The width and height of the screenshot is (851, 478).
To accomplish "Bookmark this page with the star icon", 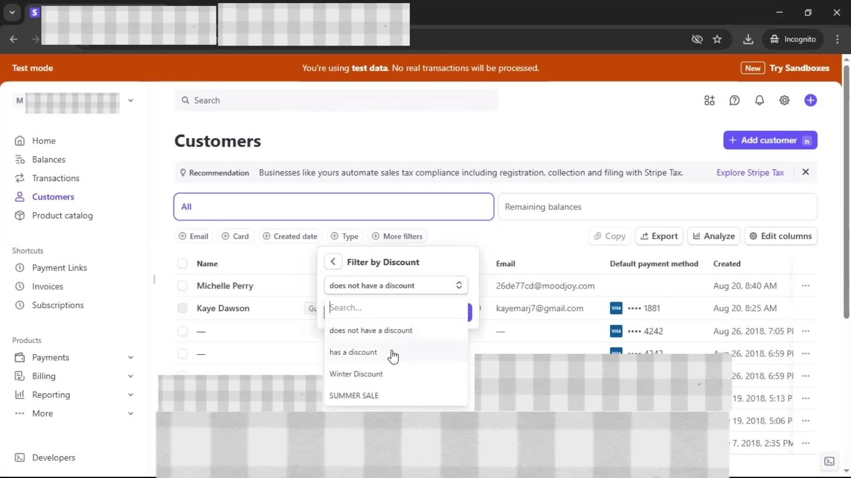I will pos(717,39).
